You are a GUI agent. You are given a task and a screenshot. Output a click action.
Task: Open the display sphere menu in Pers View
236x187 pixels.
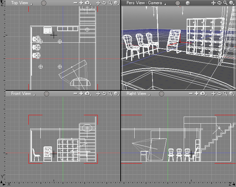tap(231, 3)
